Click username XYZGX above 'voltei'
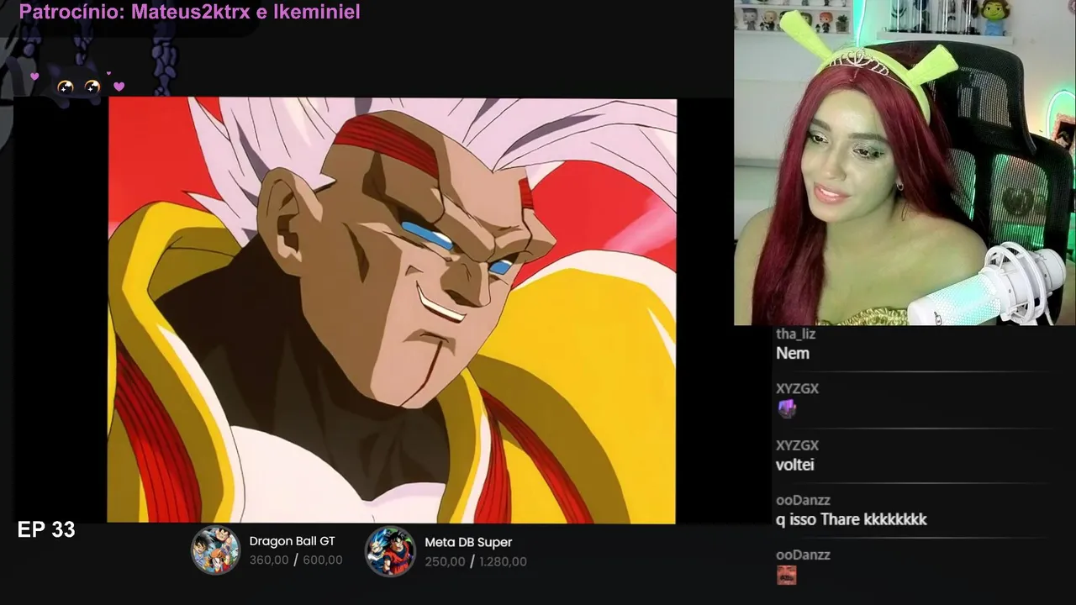This screenshot has height=605, width=1076. 797,445
